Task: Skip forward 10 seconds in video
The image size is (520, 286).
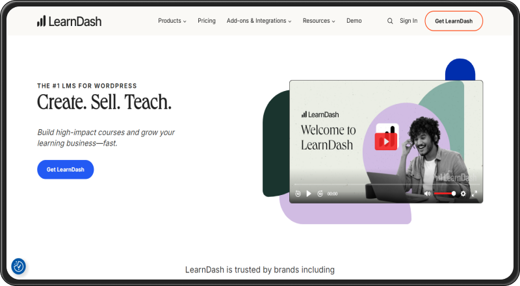Action: click(x=320, y=194)
